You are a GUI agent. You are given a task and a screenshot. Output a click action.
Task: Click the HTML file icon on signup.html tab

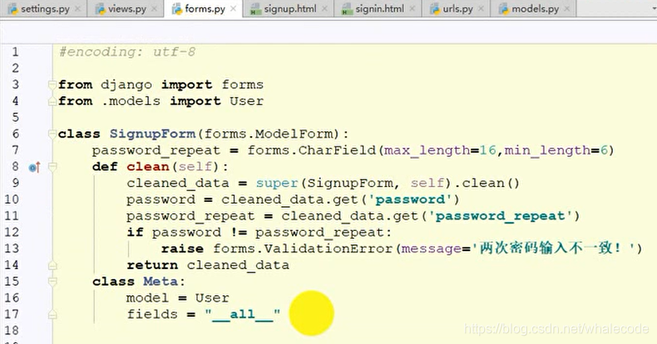pos(255,9)
